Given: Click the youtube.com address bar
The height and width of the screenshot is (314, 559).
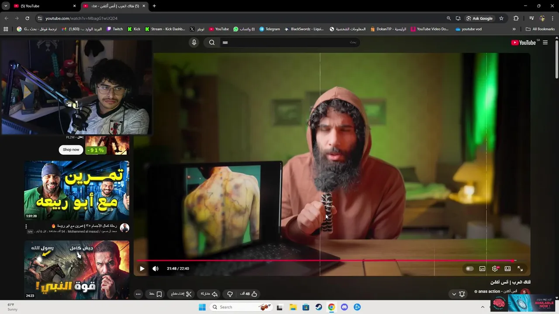Looking at the screenshot, I should [x=240, y=18].
